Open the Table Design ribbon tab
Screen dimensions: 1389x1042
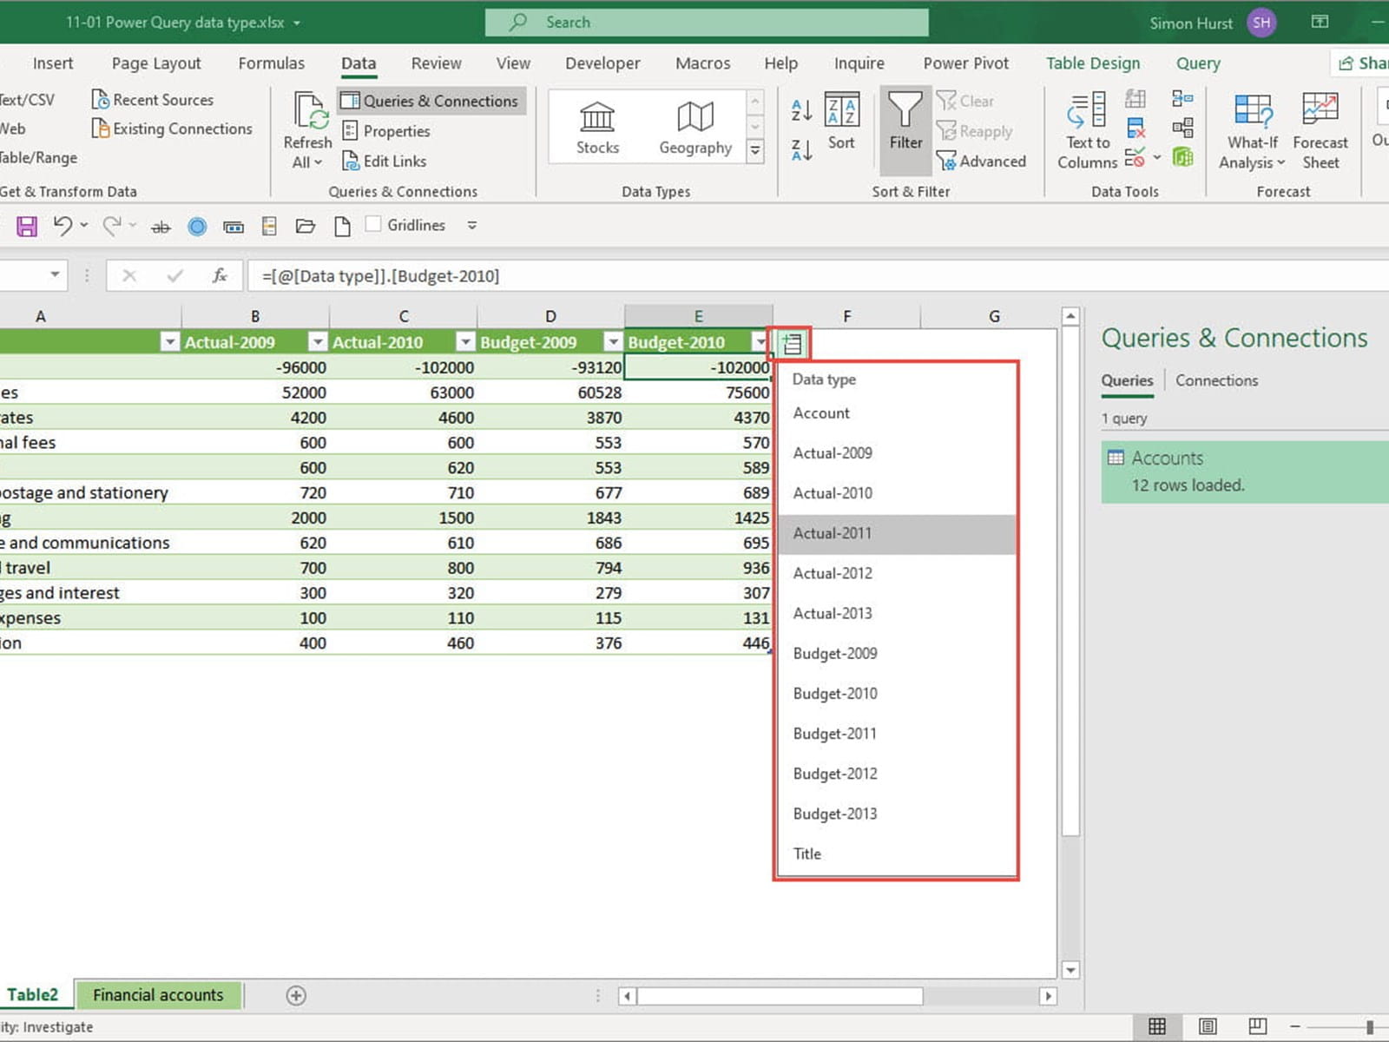coord(1092,63)
